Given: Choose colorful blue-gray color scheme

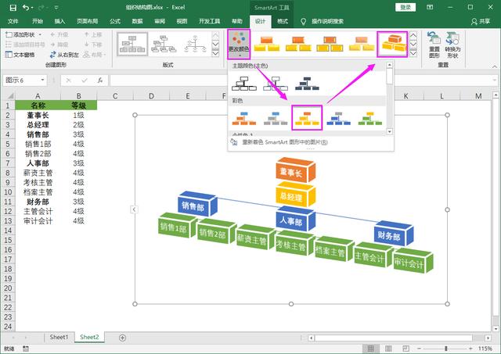Looking at the screenshot, I should [x=339, y=118].
